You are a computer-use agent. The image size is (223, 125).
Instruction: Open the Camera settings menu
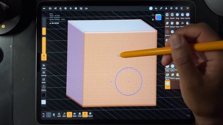pyautogui.click(x=86, y=8)
